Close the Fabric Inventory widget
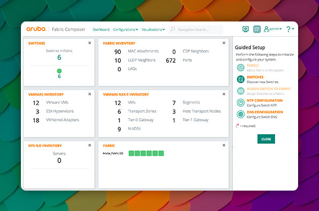 pos(224,43)
